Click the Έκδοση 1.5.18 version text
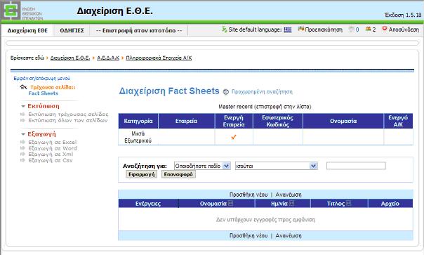 pyautogui.click(x=403, y=15)
